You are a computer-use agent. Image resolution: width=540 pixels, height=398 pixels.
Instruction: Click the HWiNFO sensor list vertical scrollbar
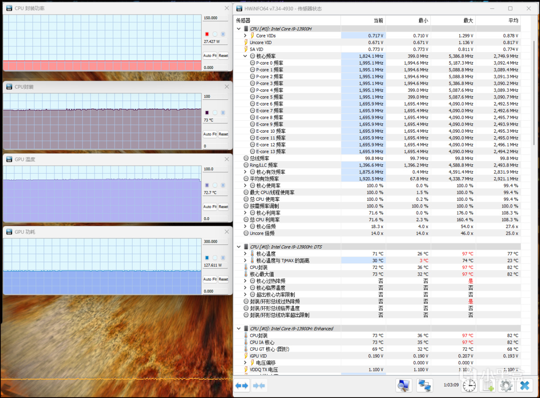pos(535,92)
